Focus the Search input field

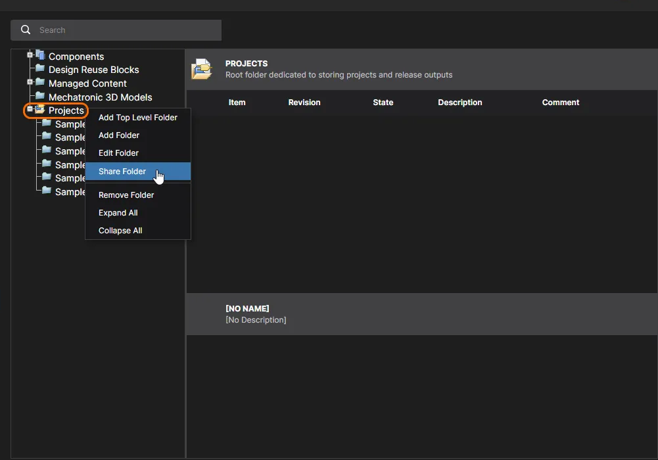(125, 30)
